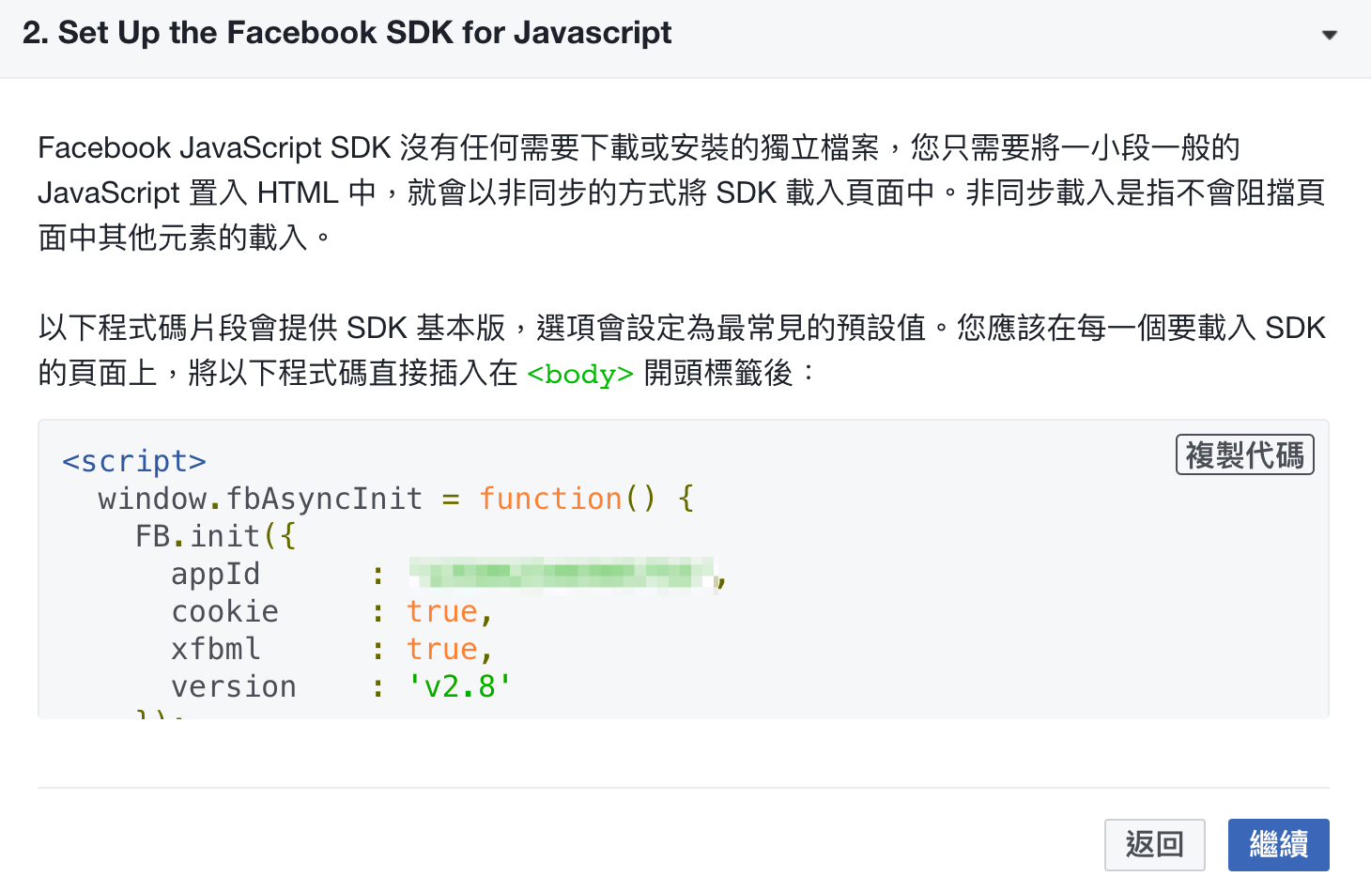1371x892 pixels.
Task: Go back with the 返回 button
Action: [x=1154, y=844]
